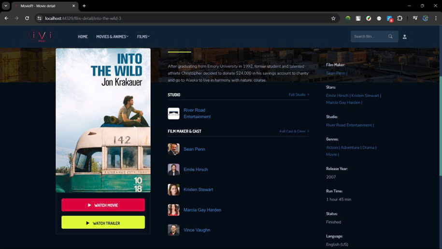
Task: Close the MoviePJ tab
Action: [x=73, y=6]
